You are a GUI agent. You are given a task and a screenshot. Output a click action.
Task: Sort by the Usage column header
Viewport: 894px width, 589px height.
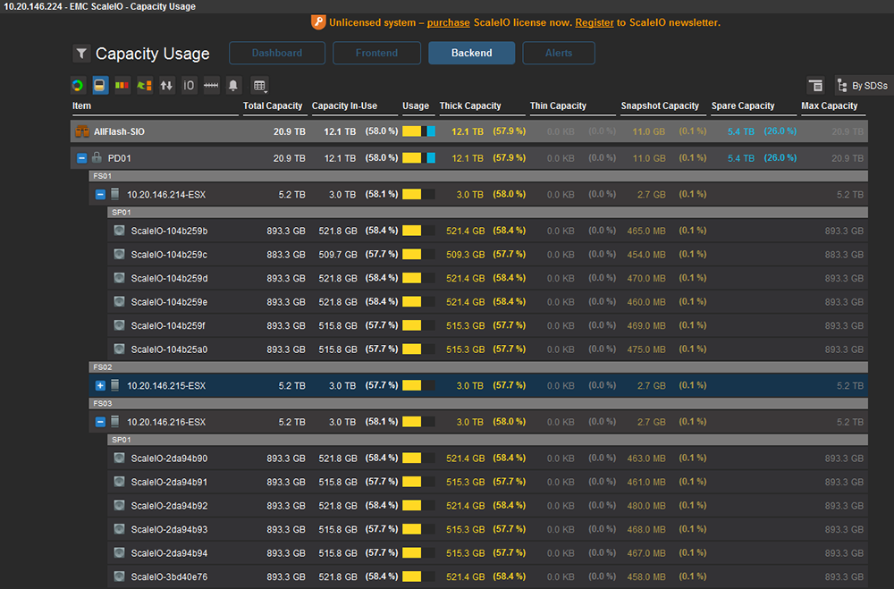pyautogui.click(x=416, y=106)
